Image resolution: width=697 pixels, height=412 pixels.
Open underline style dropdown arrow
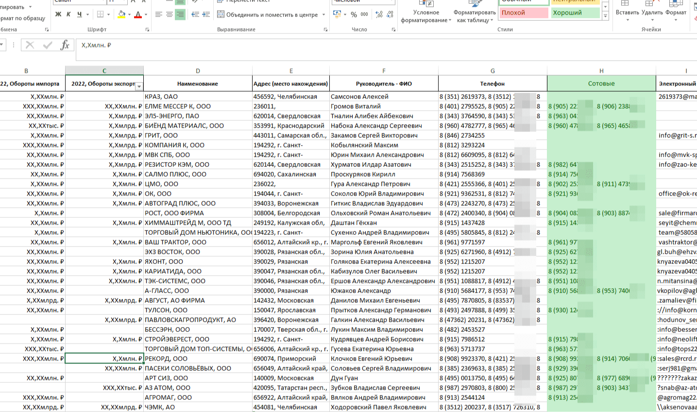87,15
